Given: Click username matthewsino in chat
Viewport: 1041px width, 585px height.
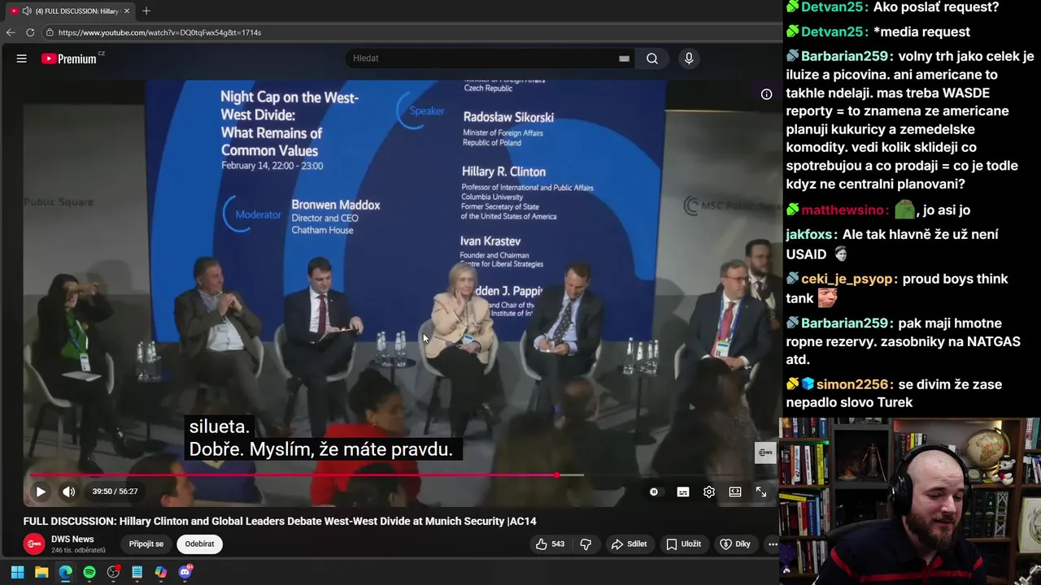Looking at the screenshot, I should (845, 210).
